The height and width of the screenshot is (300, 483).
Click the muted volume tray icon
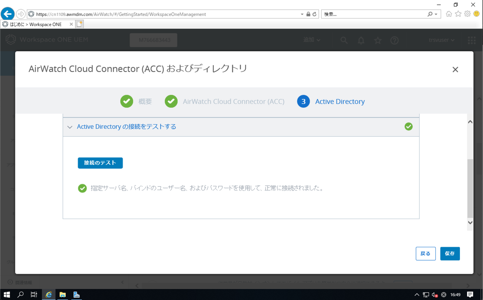click(x=435, y=295)
